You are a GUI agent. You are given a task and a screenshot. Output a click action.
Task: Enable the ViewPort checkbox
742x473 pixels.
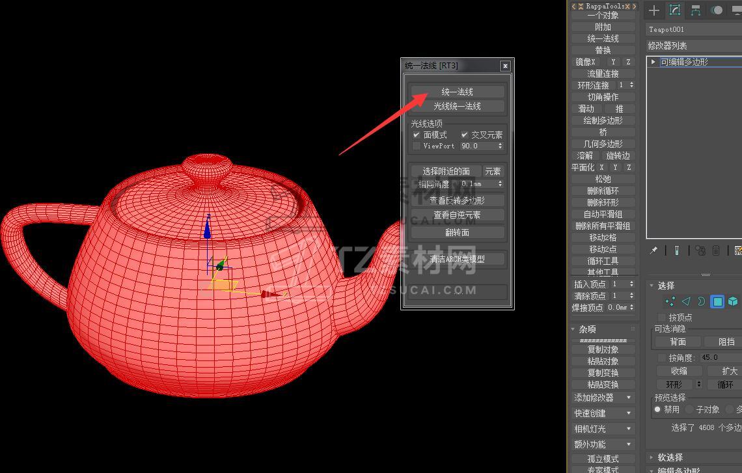click(417, 146)
